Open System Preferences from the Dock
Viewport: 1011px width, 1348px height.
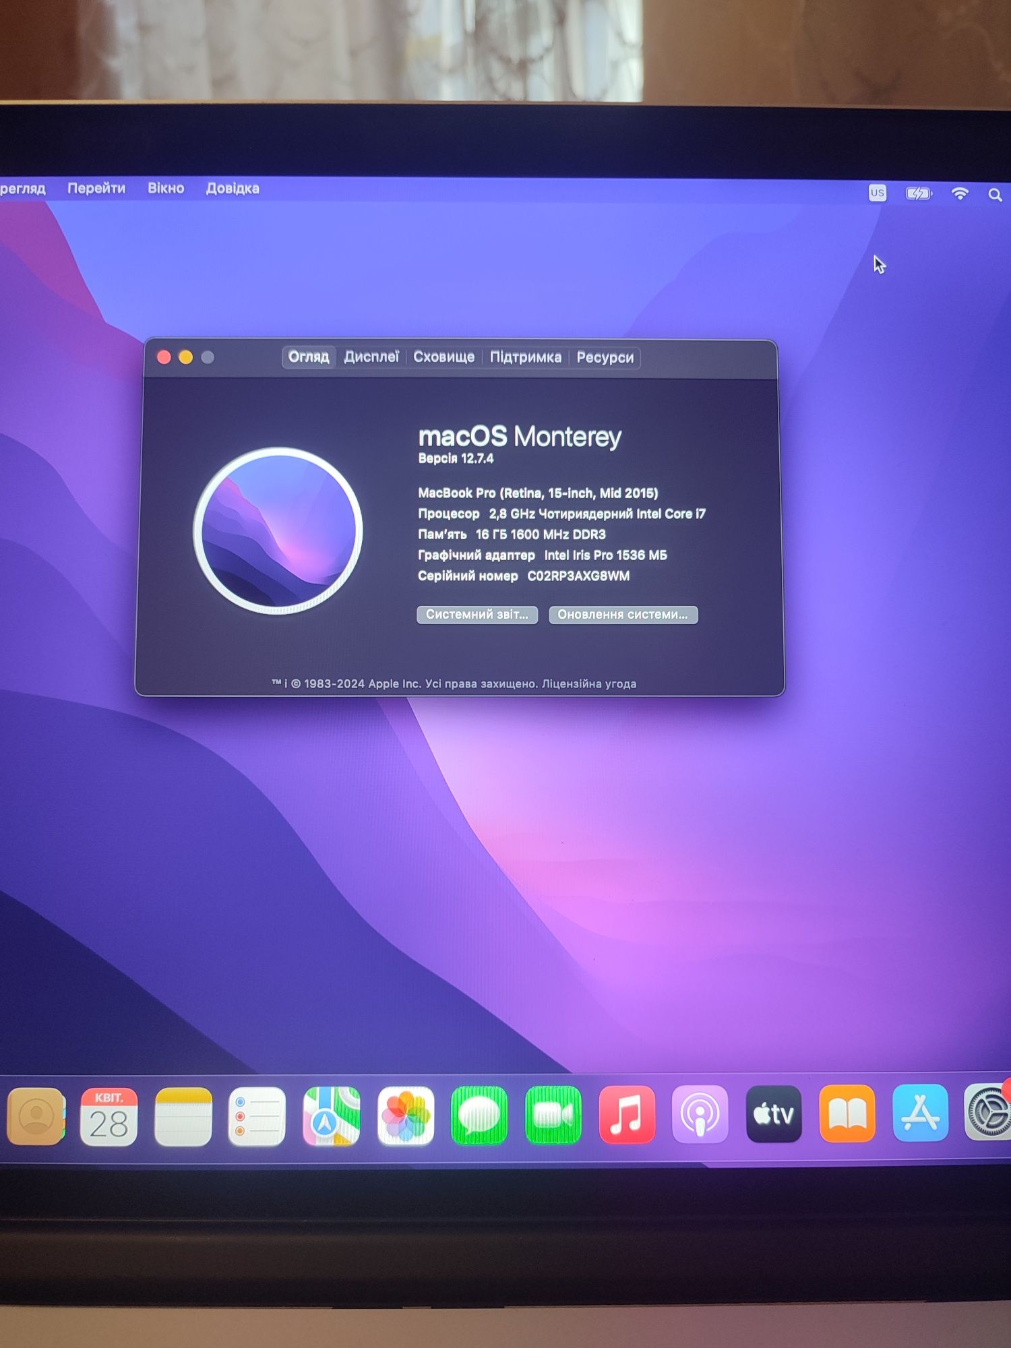click(989, 1112)
